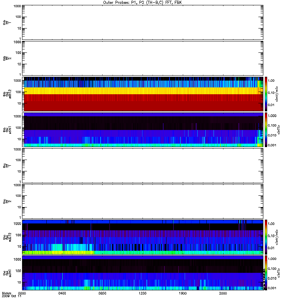Image resolution: width=285 pixels, height=304 pixels.
Task: Click the 1200 time axis label
Action: click(x=142, y=293)
